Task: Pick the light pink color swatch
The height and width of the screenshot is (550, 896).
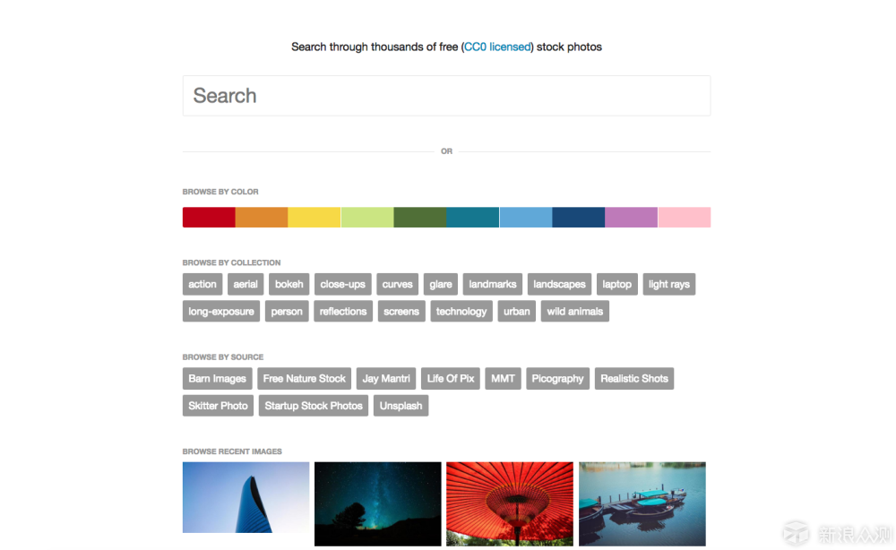Action: (x=685, y=218)
